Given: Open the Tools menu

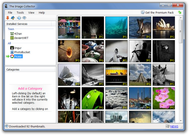Looking at the screenshot, I should click(x=20, y=13).
